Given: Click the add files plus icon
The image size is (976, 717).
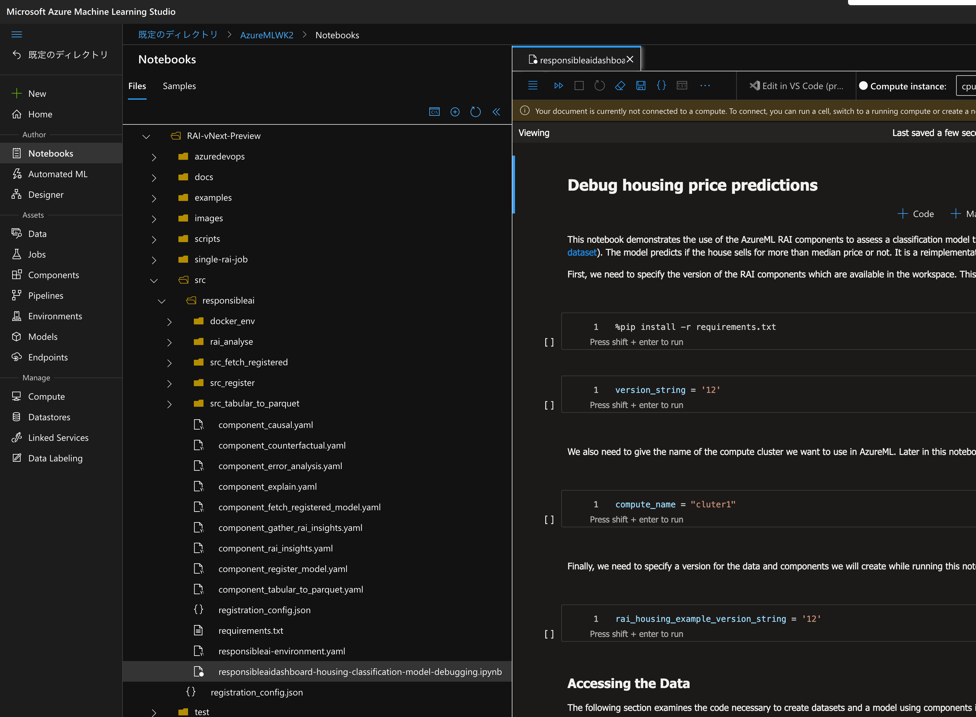Looking at the screenshot, I should (455, 112).
